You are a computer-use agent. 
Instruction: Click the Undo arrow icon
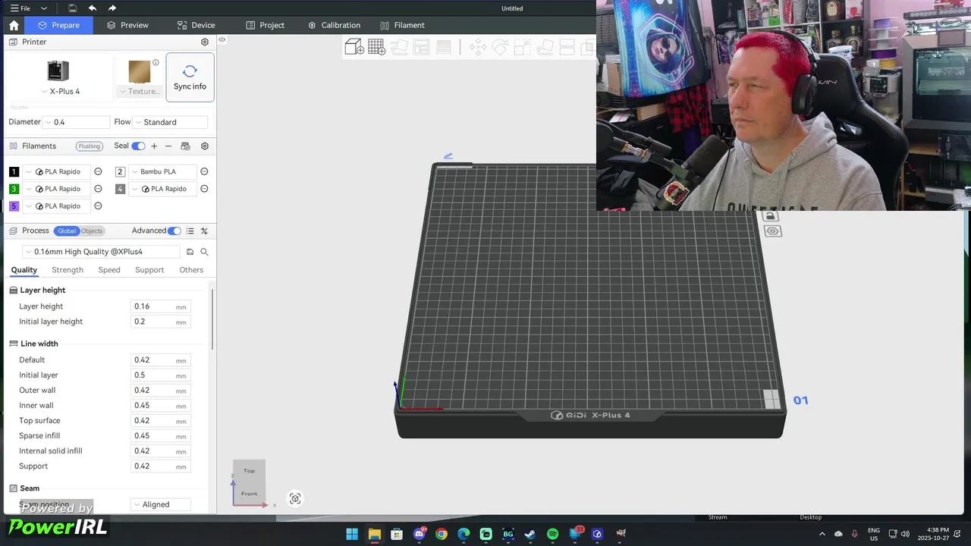tap(93, 8)
